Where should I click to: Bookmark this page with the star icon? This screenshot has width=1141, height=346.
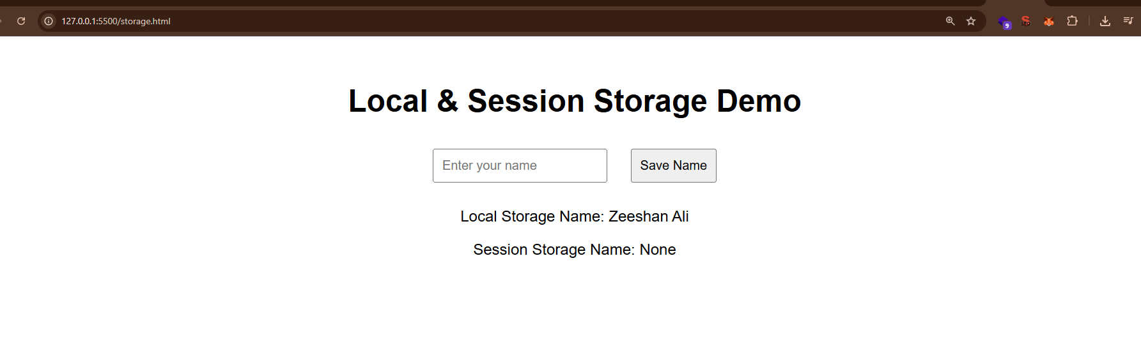(971, 21)
